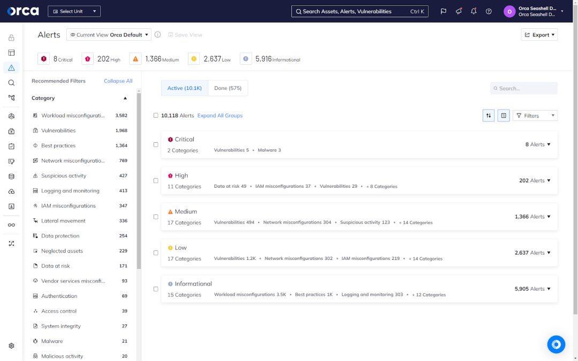The image size is (578, 361).
Task: Click the global Search Assets, Alerts field
Action: (x=360, y=11)
